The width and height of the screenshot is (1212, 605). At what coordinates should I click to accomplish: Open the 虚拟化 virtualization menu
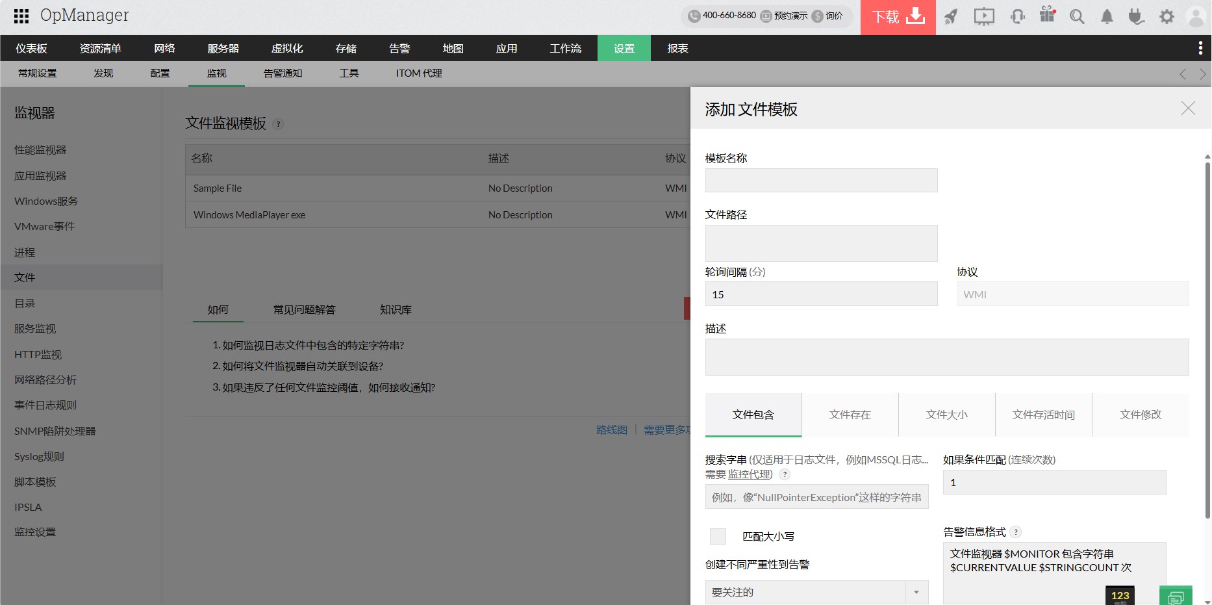(x=287, y=48)
